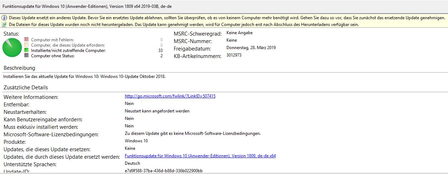Click gray square for Computer ohne Status
Viewport: 448px width, 174px height.
click(x=26, y=56)
